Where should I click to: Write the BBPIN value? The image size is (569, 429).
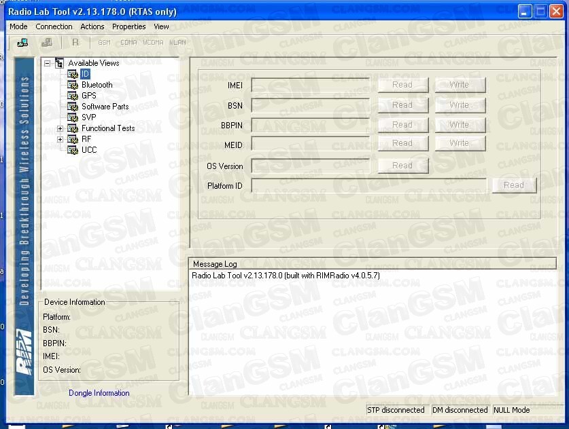460,125
